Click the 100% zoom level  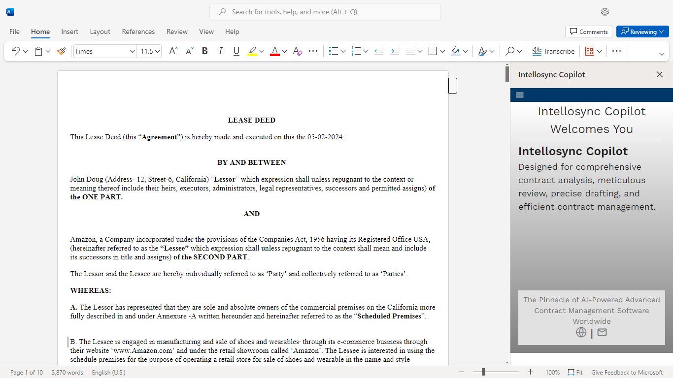(553, 373)
